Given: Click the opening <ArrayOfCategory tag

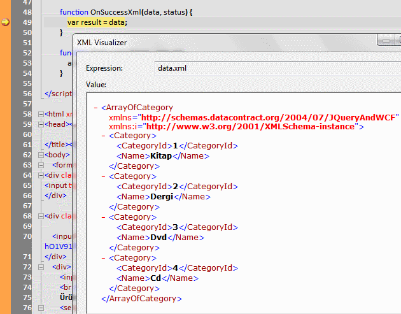Looking at the screenshot, I should coord(137,108).
